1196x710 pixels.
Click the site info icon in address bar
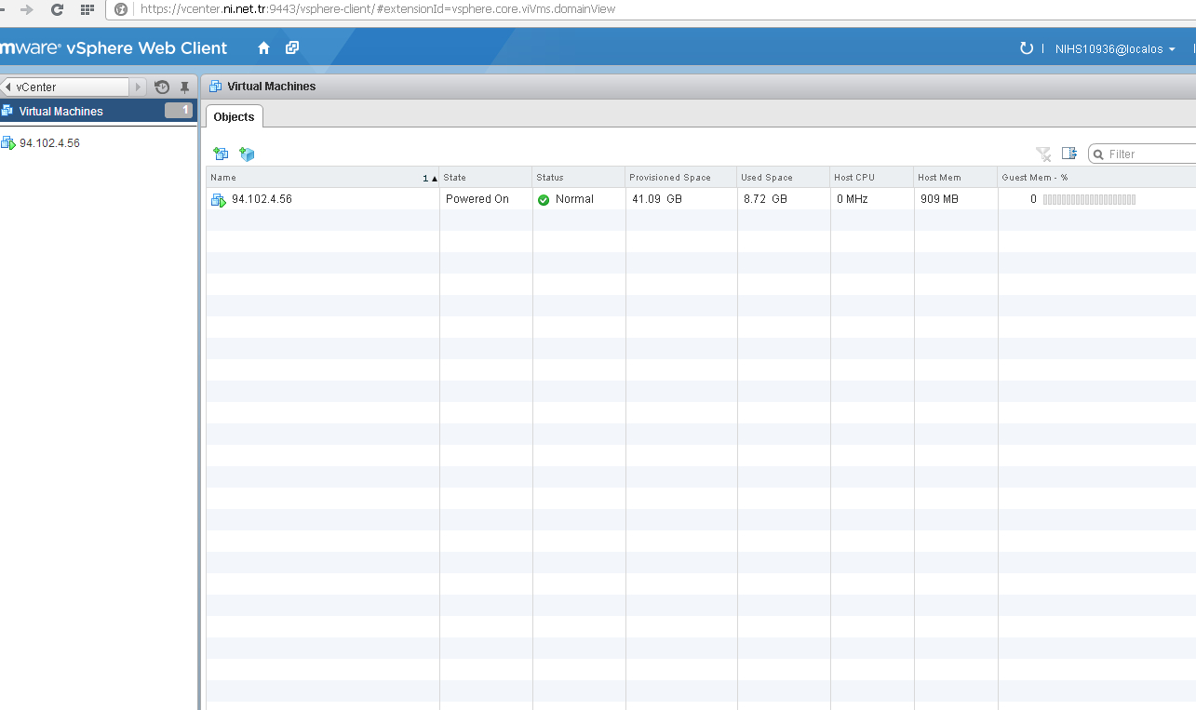tap(120, 9)
